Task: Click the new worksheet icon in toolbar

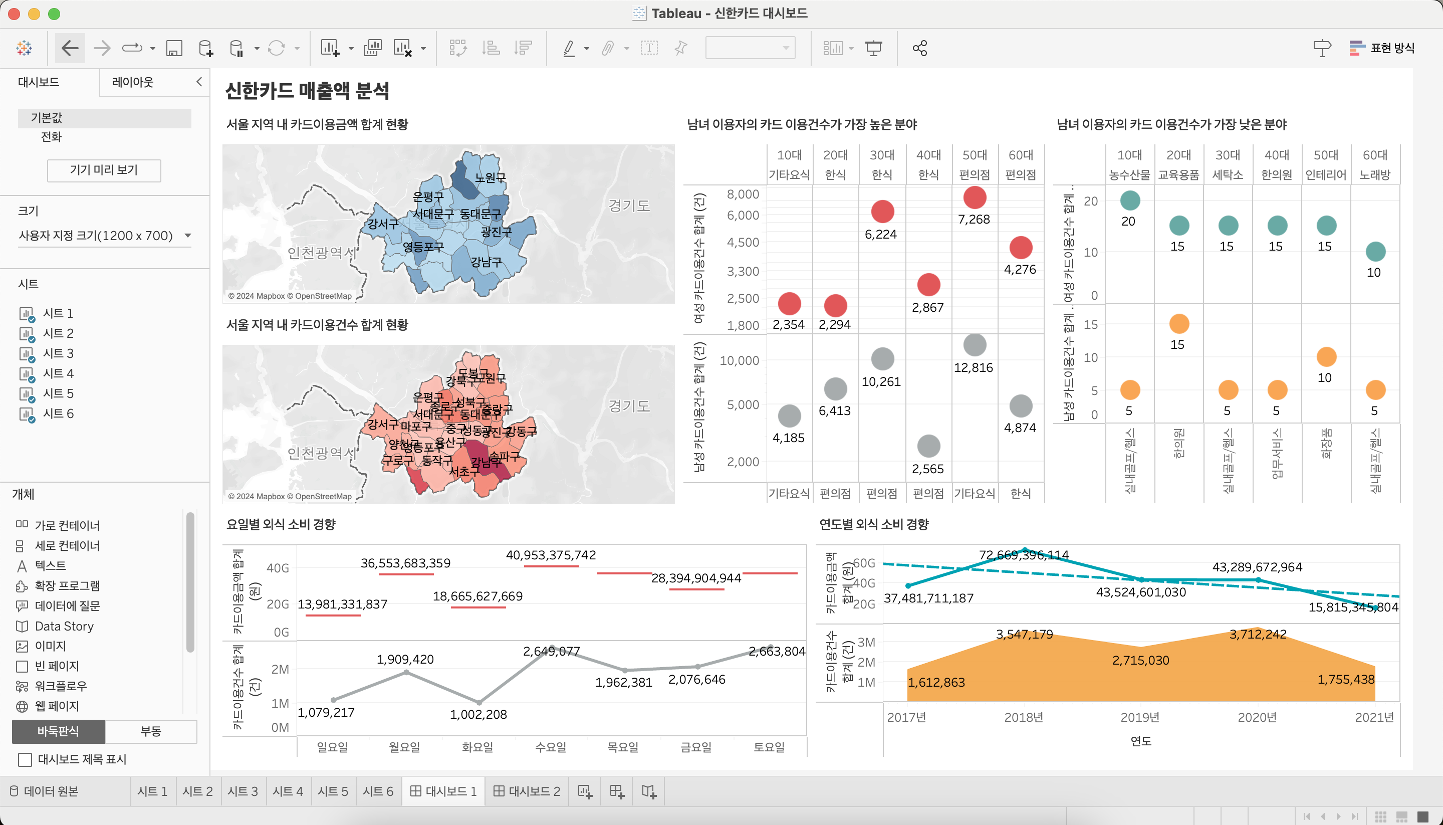Action: (330, 48)
